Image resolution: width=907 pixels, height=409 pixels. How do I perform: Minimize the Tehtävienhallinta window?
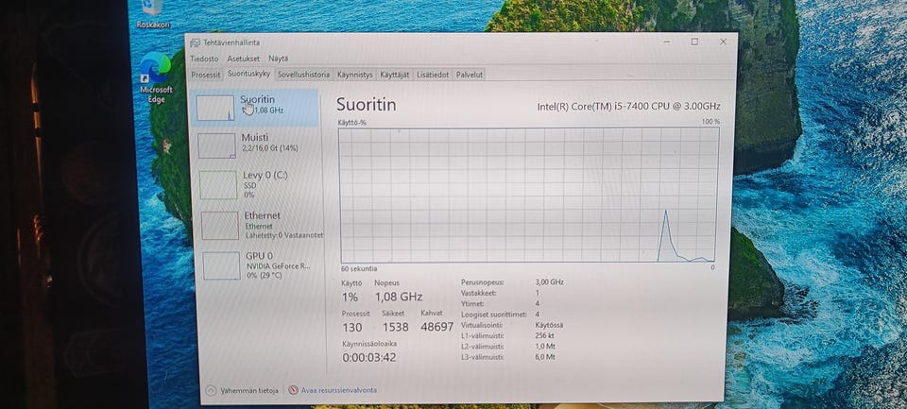coord(666,42)
